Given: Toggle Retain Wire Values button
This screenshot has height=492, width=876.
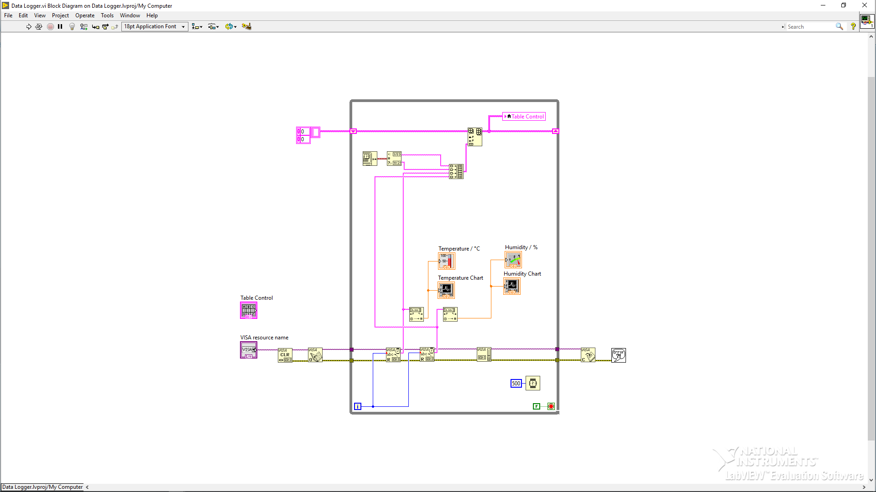Looking at the screenshot, I should (83, 26).
